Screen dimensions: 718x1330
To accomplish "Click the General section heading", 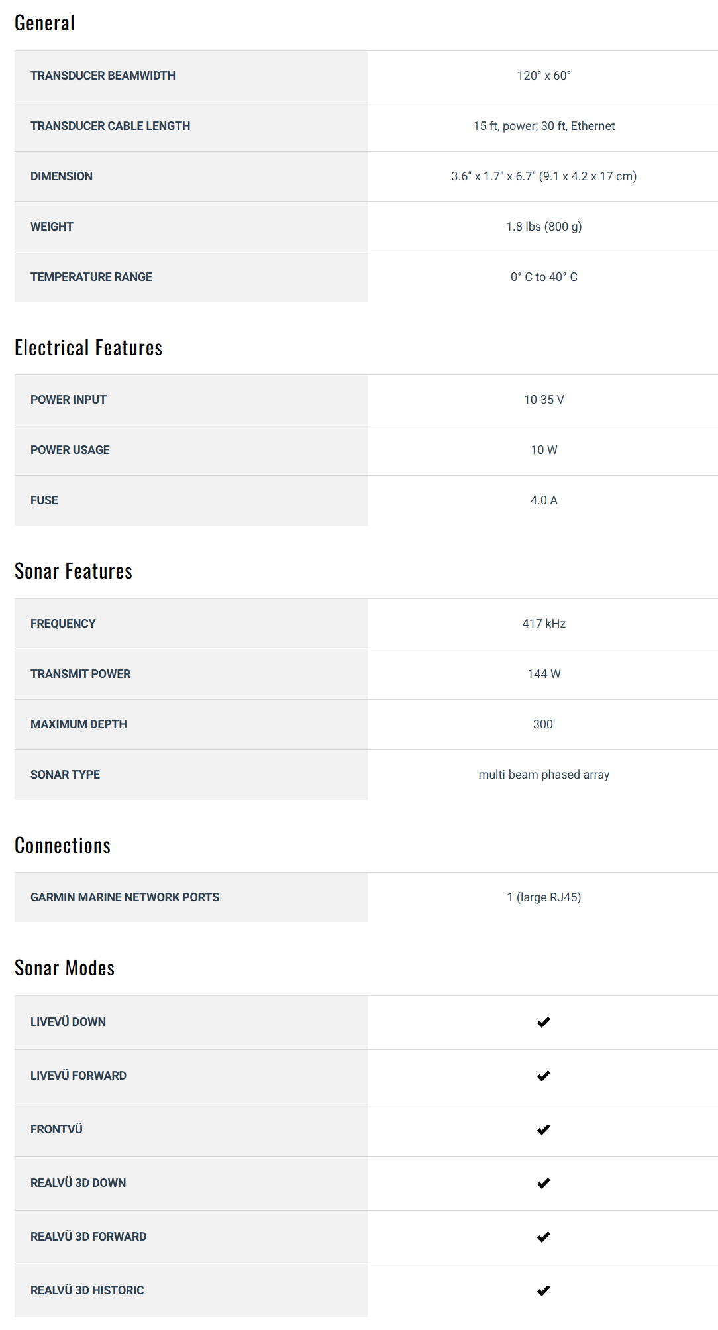I will coord(44,23).
